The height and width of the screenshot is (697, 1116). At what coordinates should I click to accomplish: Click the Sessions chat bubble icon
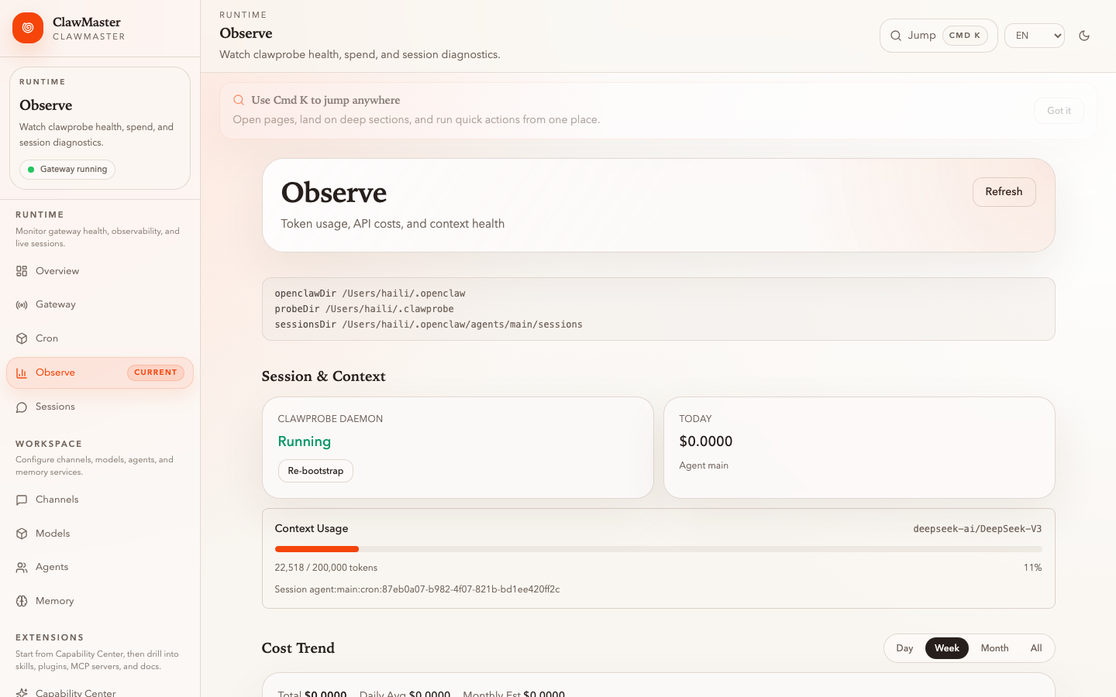[22, 407]
